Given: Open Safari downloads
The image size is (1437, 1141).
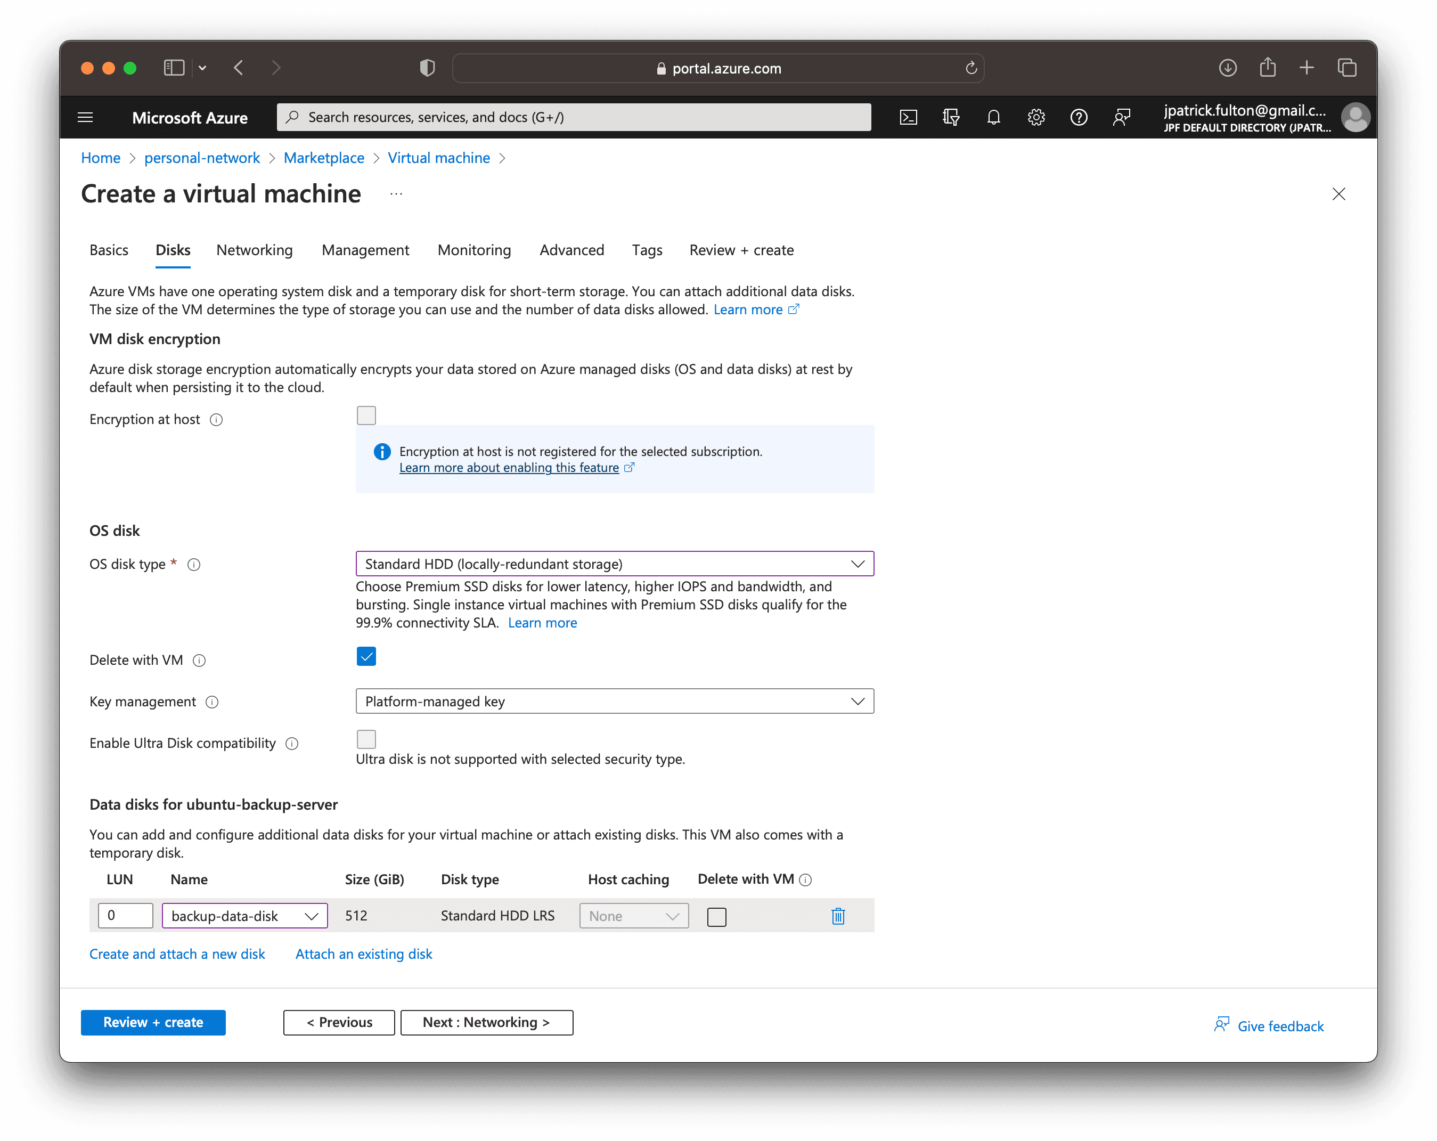Looking at the screenshot, I should click(1228, 68).
